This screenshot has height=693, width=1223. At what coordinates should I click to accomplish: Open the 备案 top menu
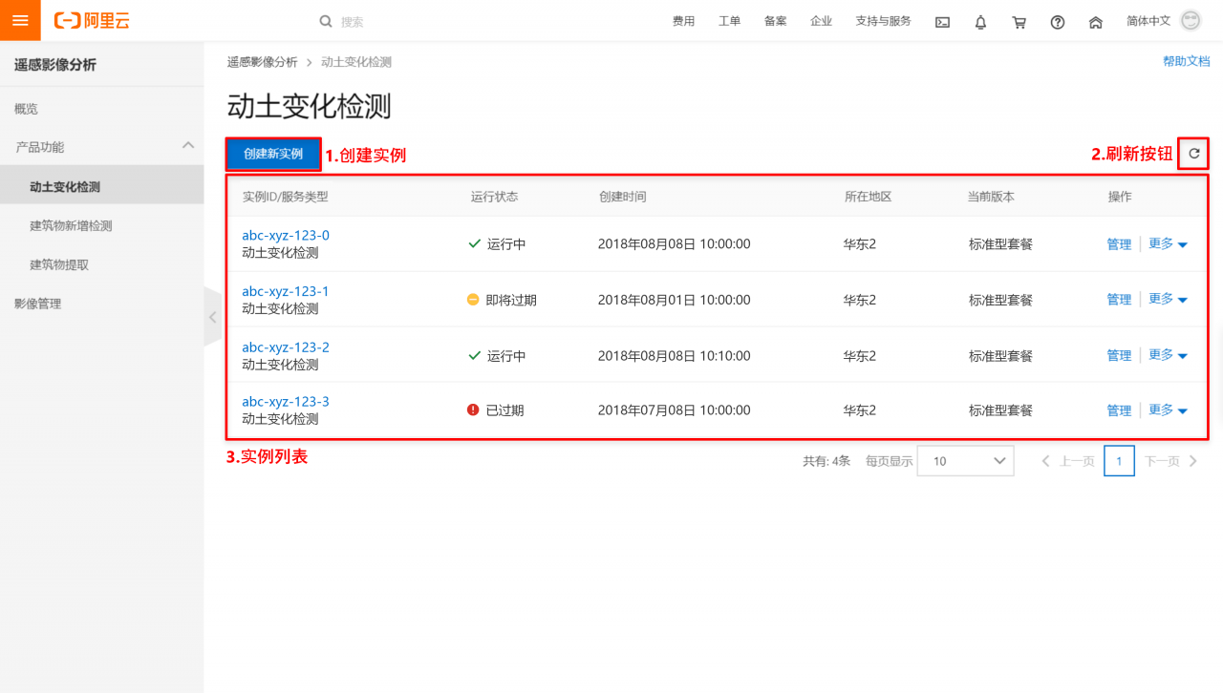click(x=775, y=21)
